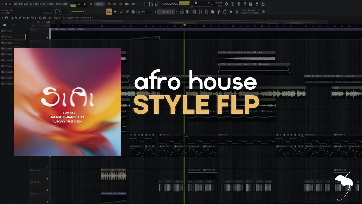Select the playlist Mute tool
This screenshot has width=362, height=204.
(x=24, y=18)
